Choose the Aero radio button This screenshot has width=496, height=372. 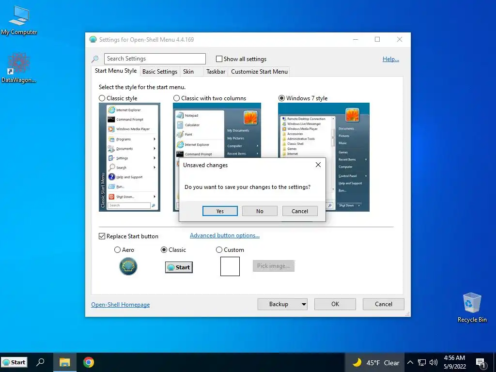click(x=117, y=250)
